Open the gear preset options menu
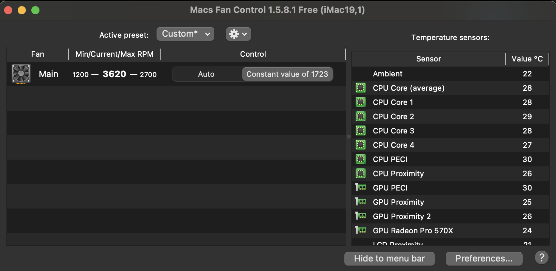The width and height of the screenshot is (556, 271). 238,34
